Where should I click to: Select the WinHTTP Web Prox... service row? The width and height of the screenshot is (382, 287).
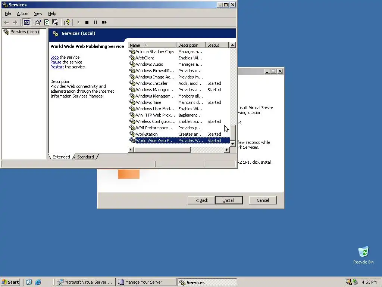(179, 115)
